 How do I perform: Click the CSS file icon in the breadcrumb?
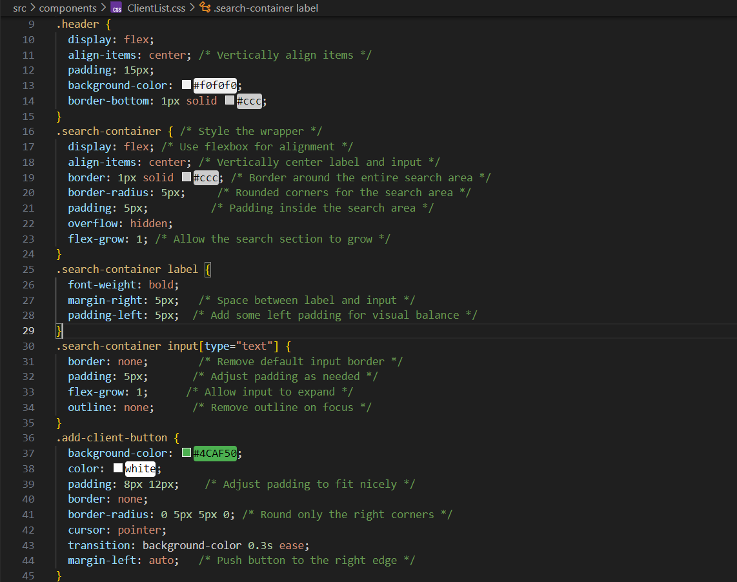pyautogui.click(x=116, y=8)
